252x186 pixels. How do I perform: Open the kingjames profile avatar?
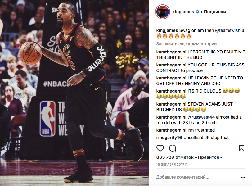[x=163, y=12]
